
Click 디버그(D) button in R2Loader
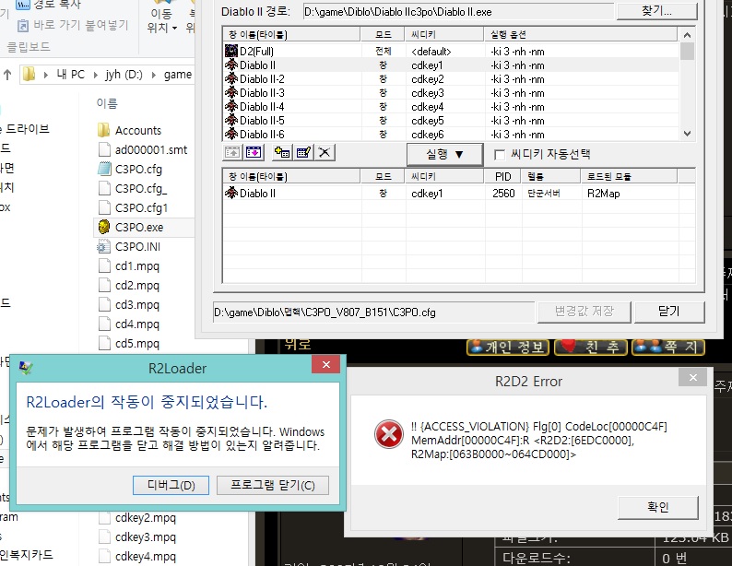(x=171, y=485)
